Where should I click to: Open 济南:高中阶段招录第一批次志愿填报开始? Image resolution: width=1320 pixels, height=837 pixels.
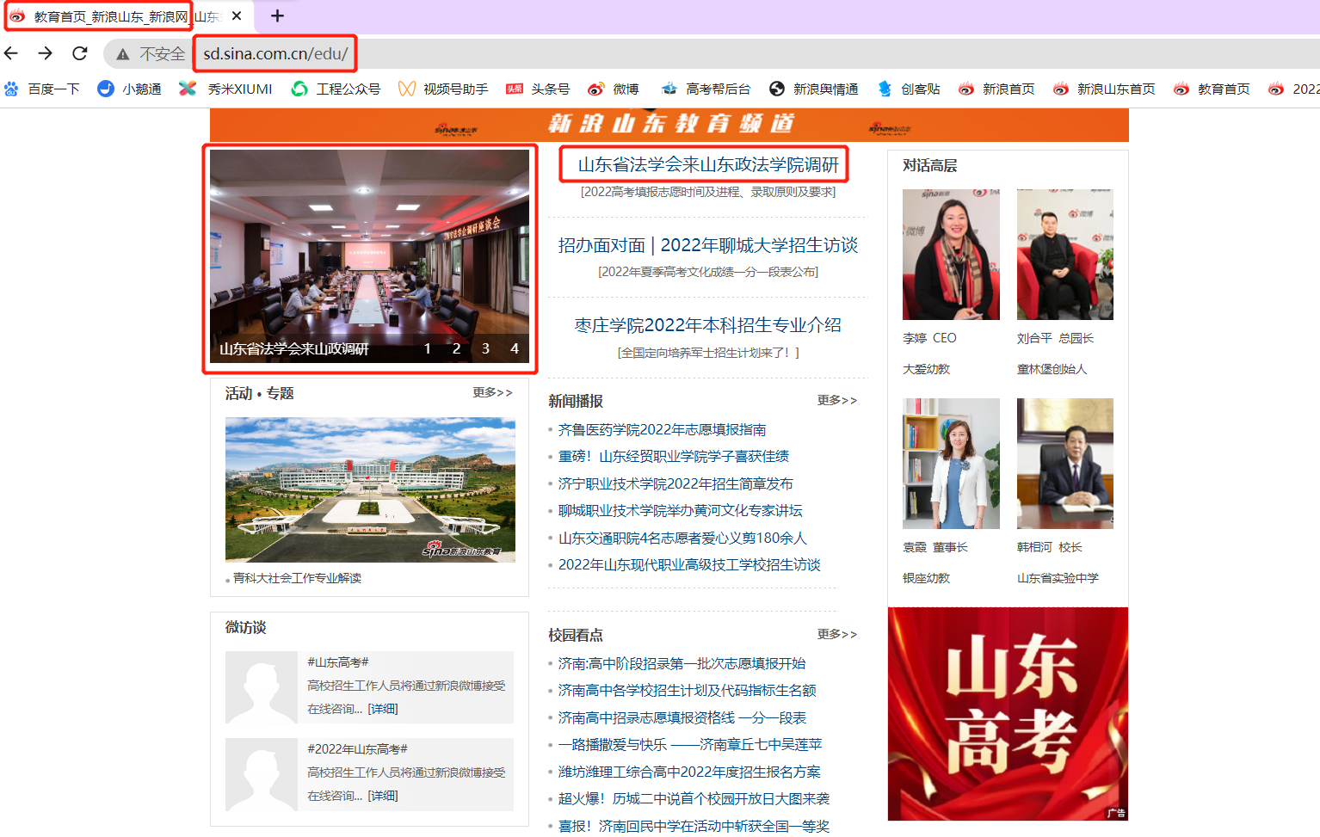click(x=682, y=663)
